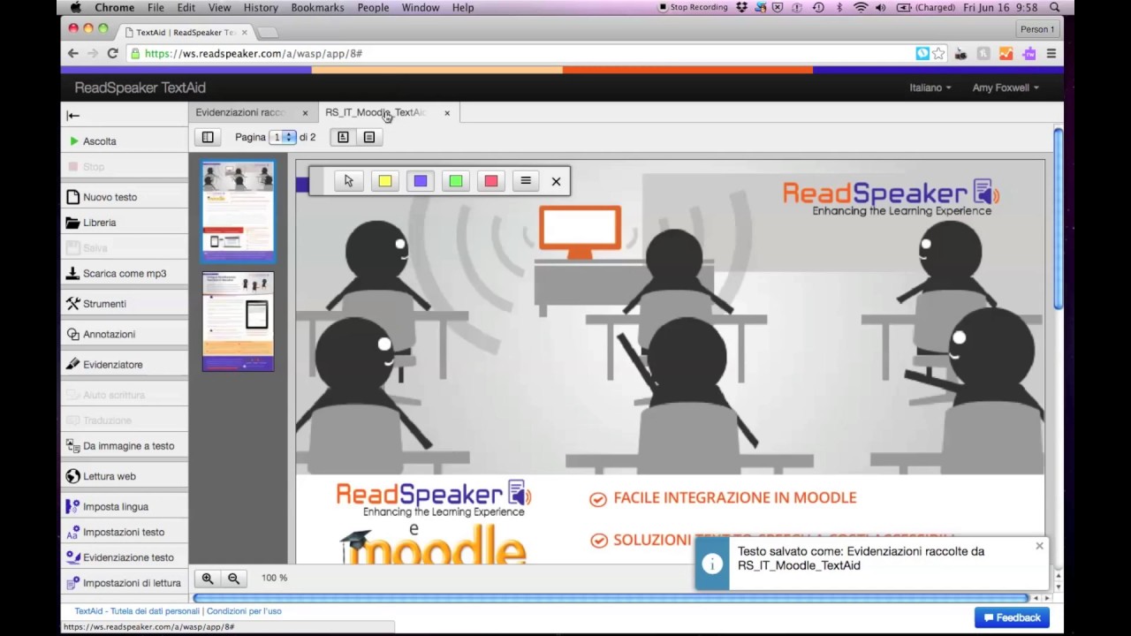Toggle the thumbnail sidebar panel
Image resolution: width=1131 pixels, height=636 pixels.
(208, 137)
